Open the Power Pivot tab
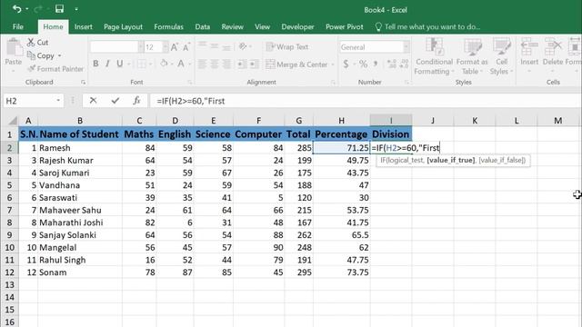582x327 pixels. coord(345,26)
